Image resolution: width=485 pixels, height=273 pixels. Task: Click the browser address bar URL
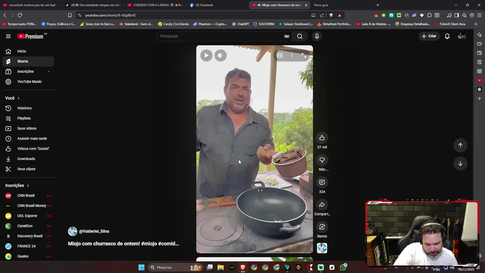[110, 15]
